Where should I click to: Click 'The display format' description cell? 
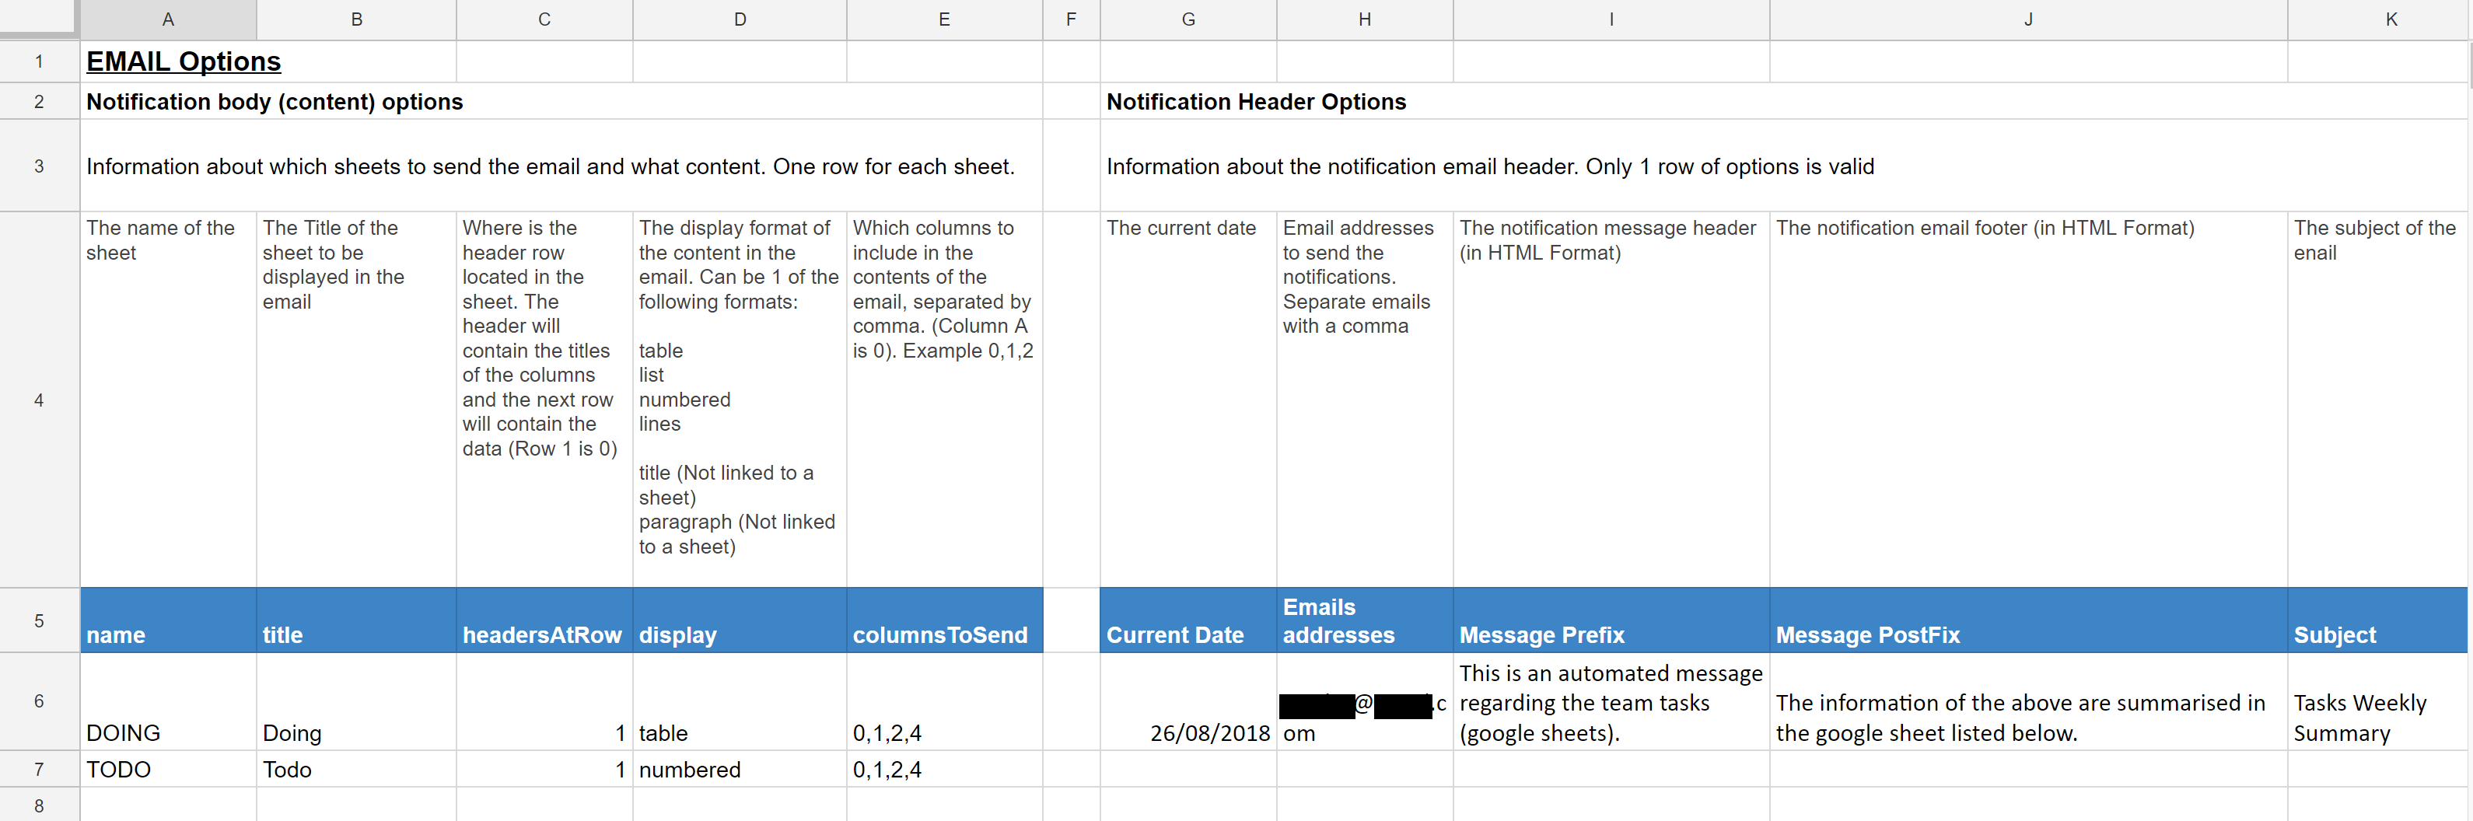click(x=740, y=400)
